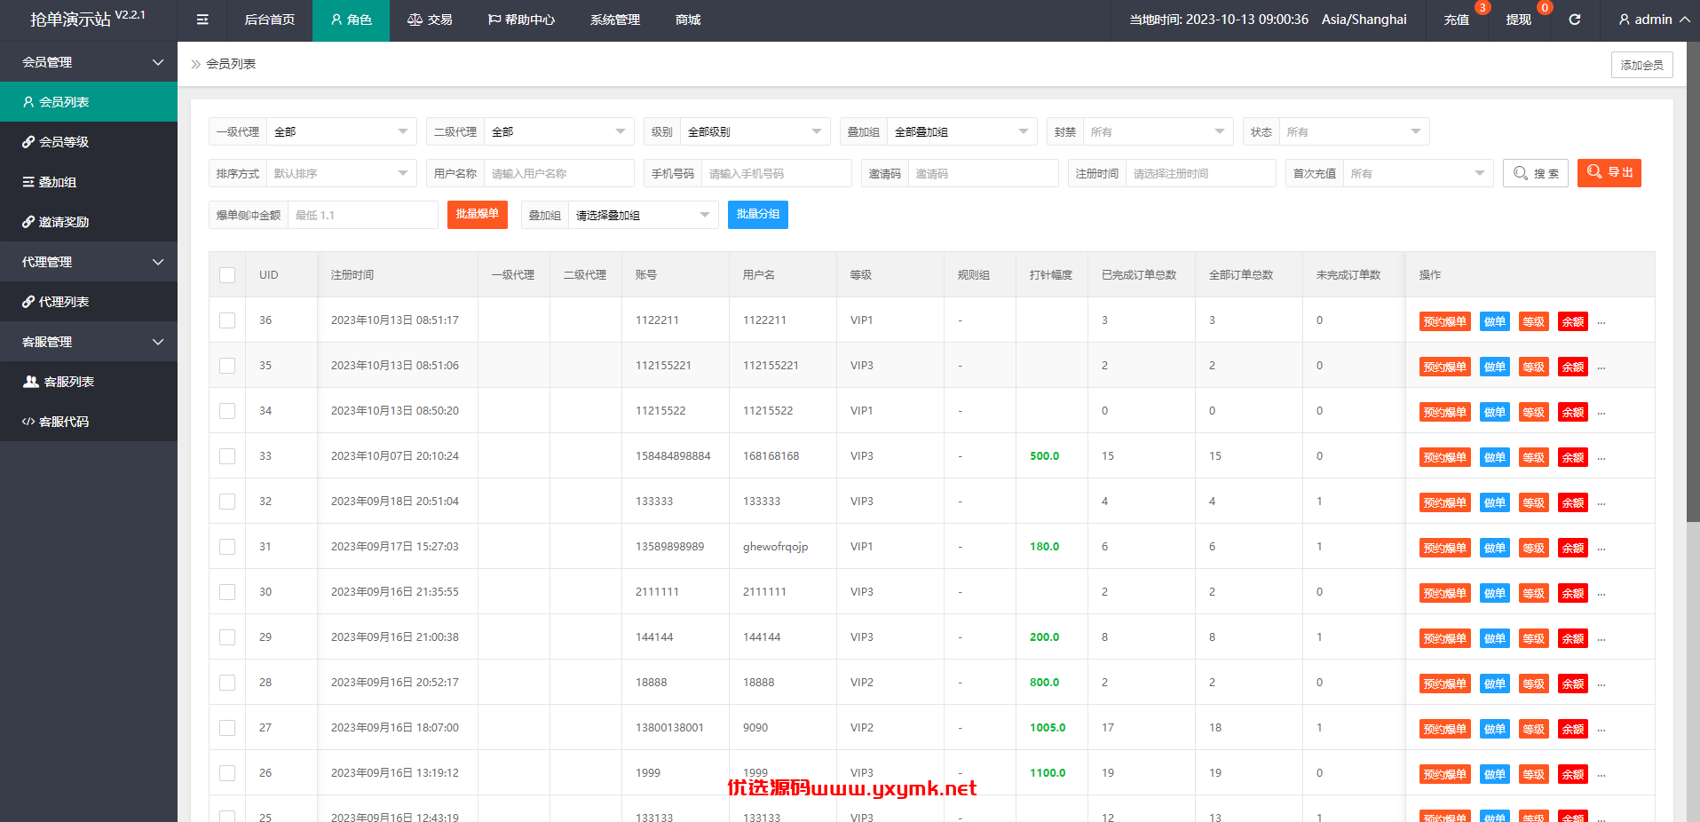Viewport: 1700px width, 822px height.
Task: Open 系统管理 top menu
Action: pos(615,20)
